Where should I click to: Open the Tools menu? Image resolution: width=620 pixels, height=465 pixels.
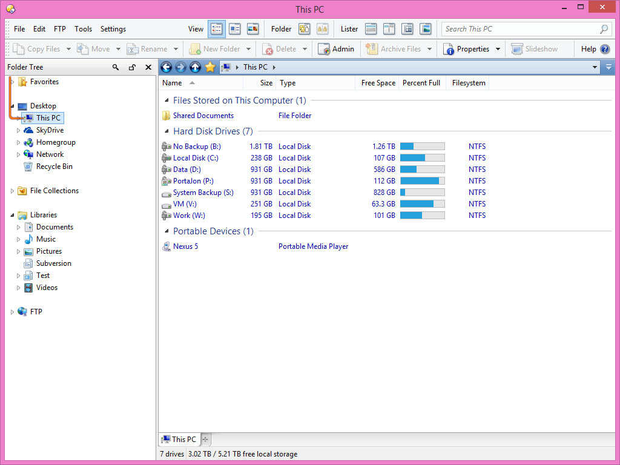point(83,29)
